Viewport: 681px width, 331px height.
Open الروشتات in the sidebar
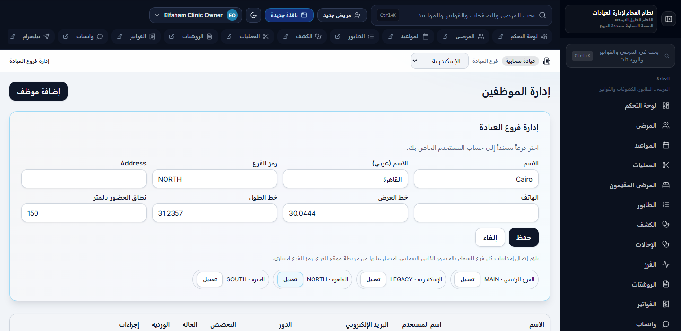tap(620, 284)
